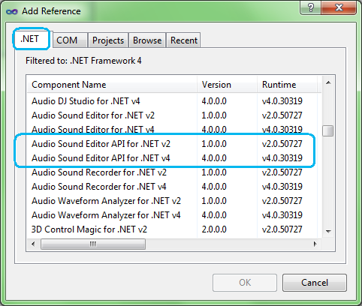Click the right arrow of horizontal scrollbar
The image size is (362, 306).
point(315,244)
